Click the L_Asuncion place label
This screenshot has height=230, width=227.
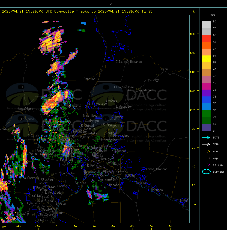(x=124, y=107)
